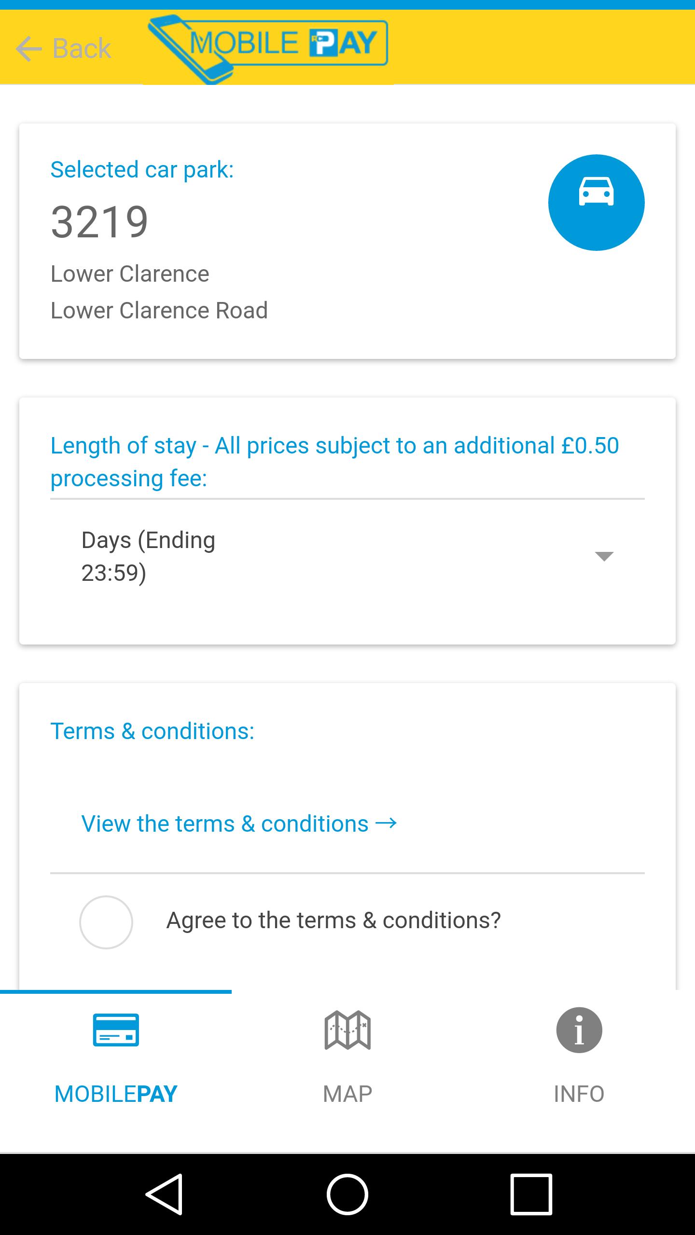Expand the length of stay dropdown arrow
The height and width of the screenshot is (1235, 695).
(604, 556)
